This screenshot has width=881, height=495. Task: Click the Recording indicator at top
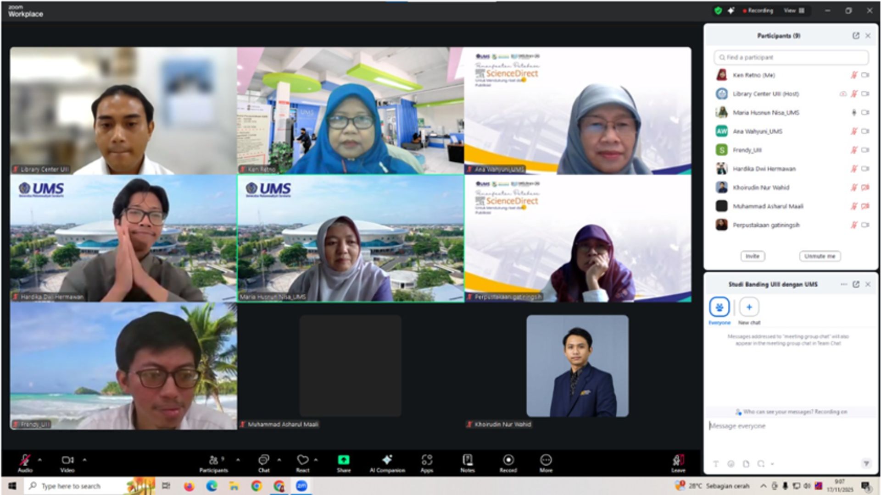[758, 11]
